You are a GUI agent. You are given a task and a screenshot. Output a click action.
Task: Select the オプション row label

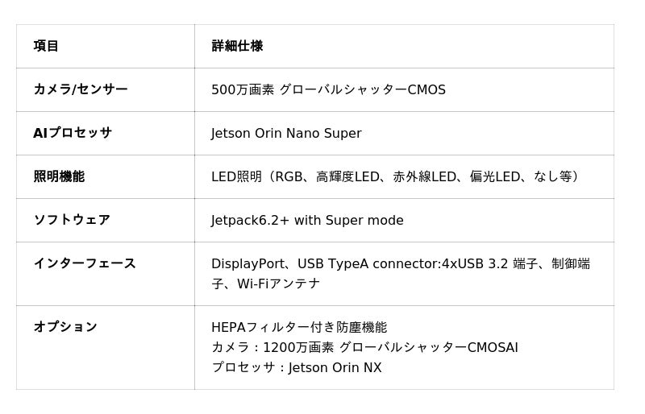pyautogui.click(x=65, y=327)
